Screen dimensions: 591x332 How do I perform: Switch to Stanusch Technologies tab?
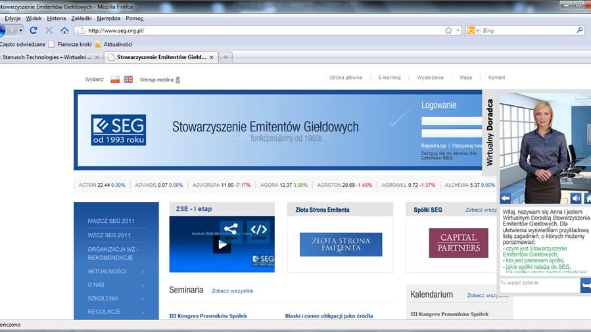(x=47, y=57)
